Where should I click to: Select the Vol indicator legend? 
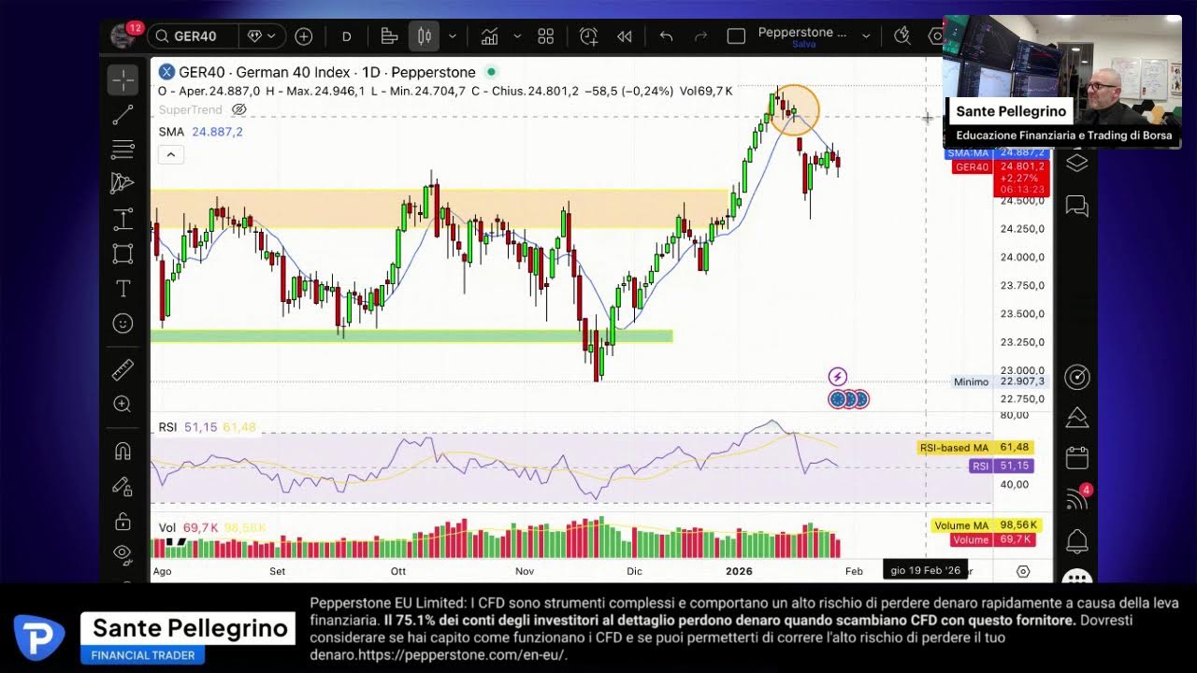(x=166, y=528)
